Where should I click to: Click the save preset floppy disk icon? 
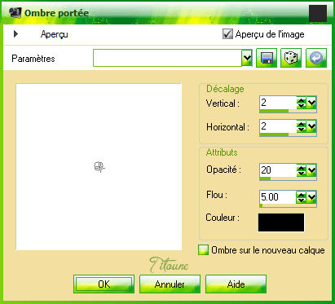(267, 58)
